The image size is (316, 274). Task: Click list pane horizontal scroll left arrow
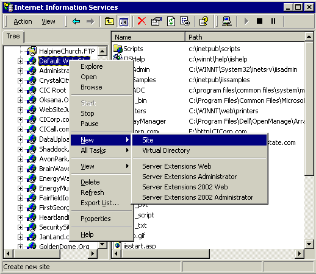[x=117, y=253]
